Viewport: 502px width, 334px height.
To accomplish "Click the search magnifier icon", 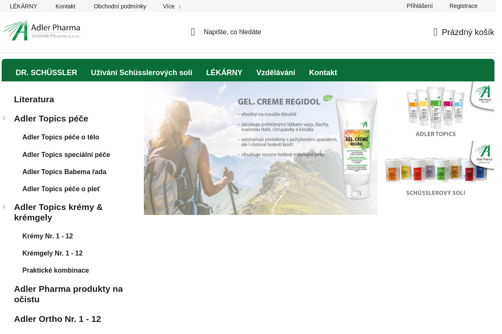I will [x=193, y=32].
